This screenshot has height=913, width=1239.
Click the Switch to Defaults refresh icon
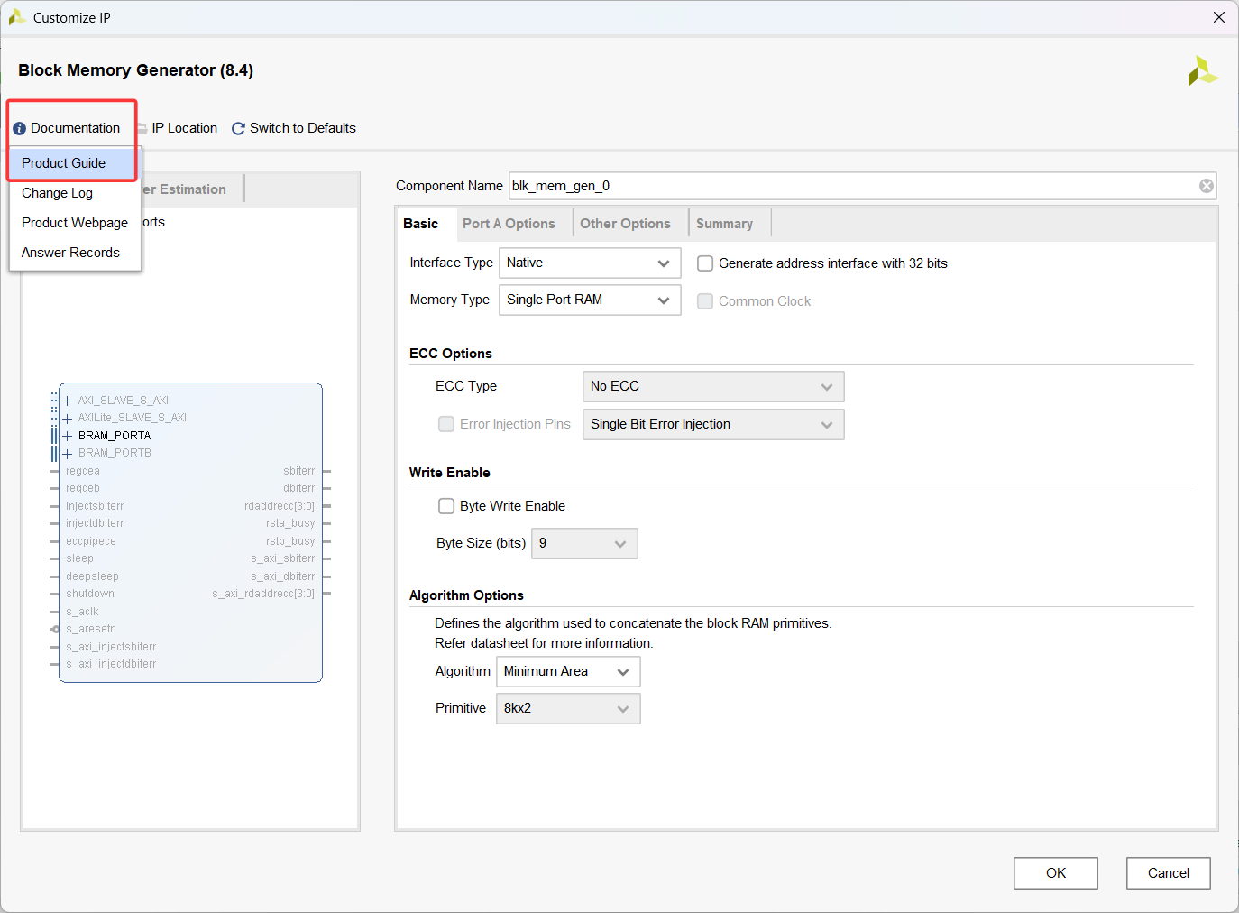(x=238, y=129)
